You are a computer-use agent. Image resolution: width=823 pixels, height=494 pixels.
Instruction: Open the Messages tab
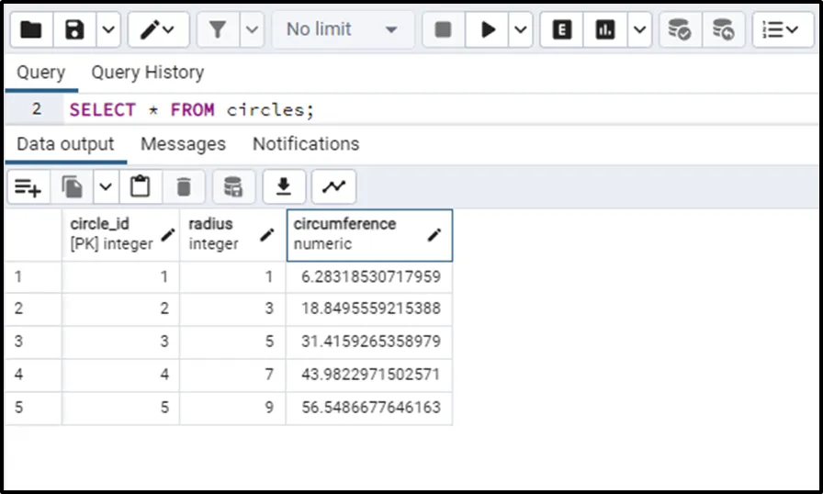pos(183,144)
